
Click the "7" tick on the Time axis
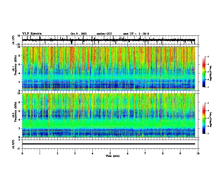pos(145,153)
